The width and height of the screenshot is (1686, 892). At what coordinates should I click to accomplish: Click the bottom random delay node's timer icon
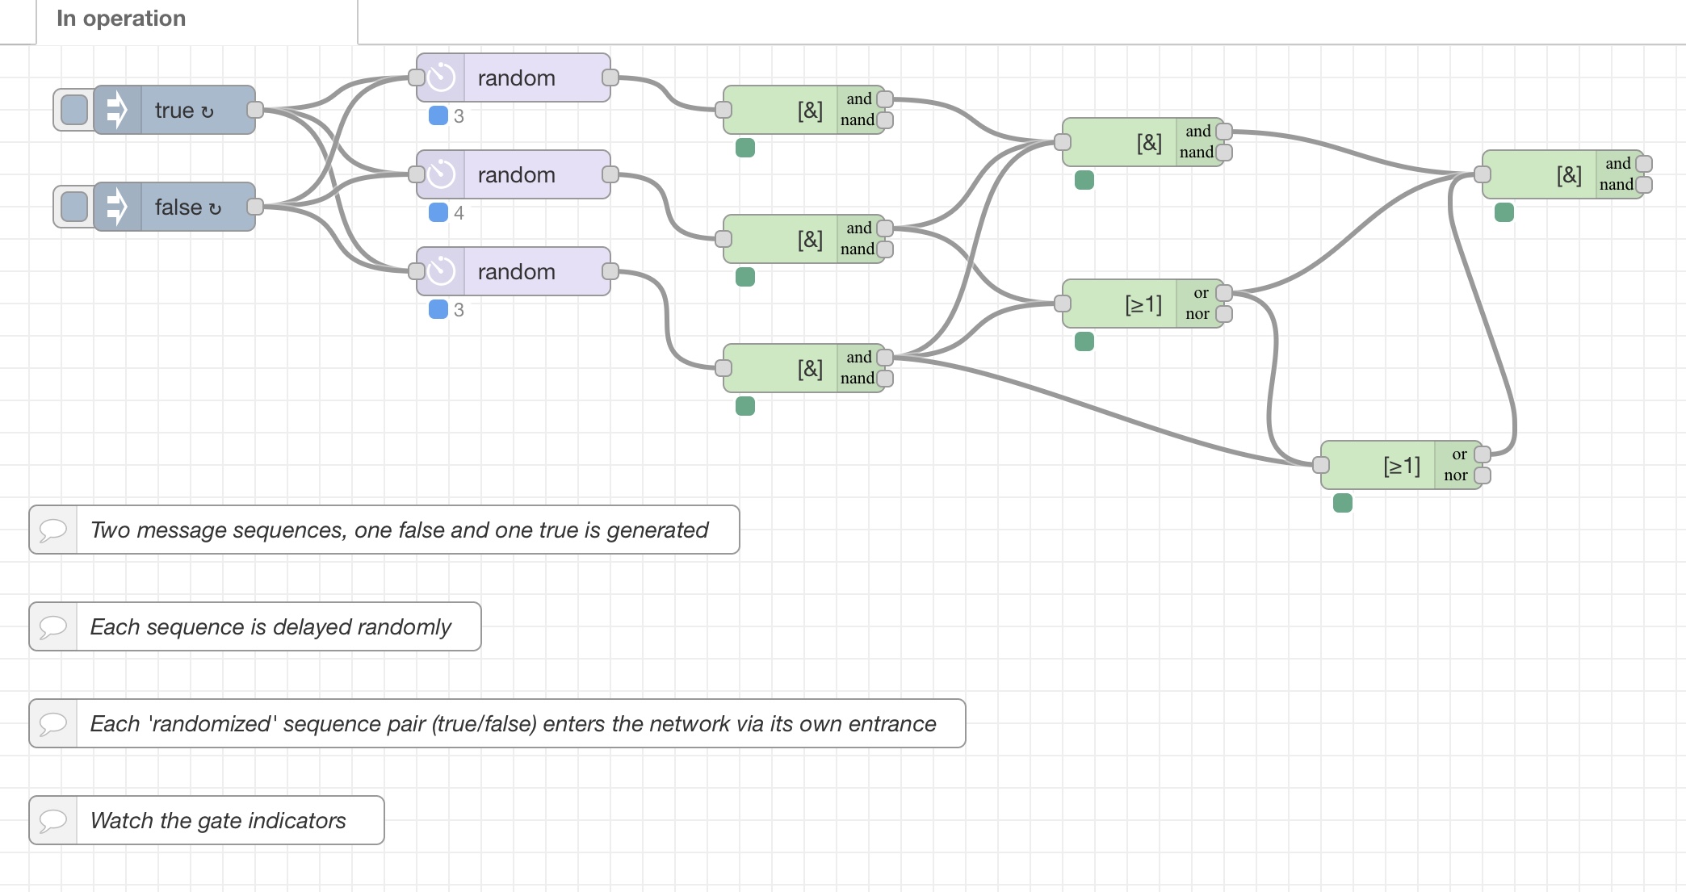point(442,271)
